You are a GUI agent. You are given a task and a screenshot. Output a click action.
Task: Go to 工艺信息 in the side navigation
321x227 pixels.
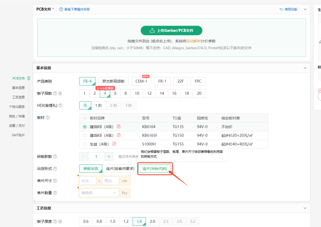(18, 97)
